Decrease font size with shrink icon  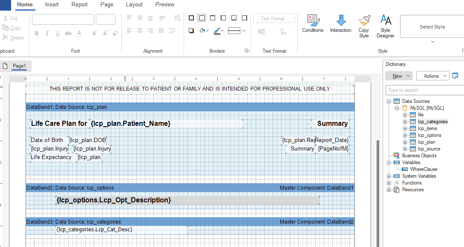[x=105, y=33]
